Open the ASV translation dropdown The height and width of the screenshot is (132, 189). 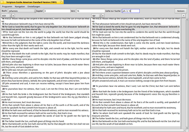coord(6,16)
